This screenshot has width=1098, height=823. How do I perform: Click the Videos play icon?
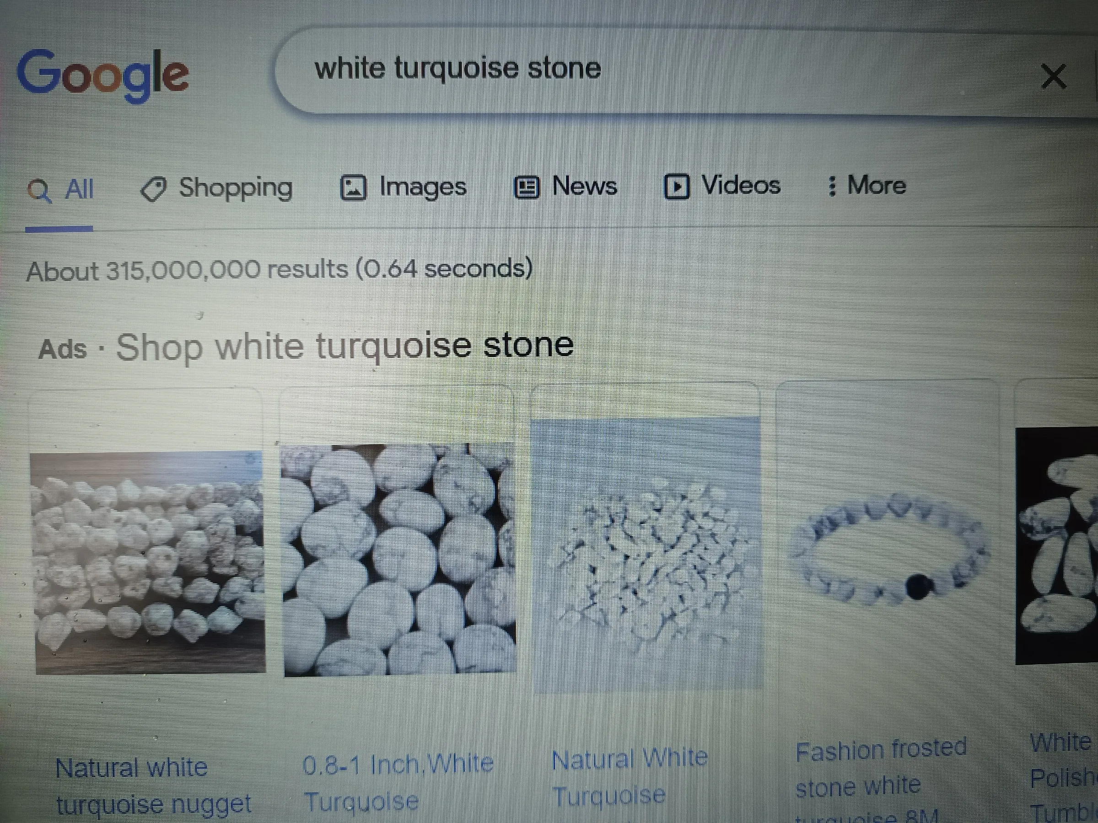tap(677, 187)
